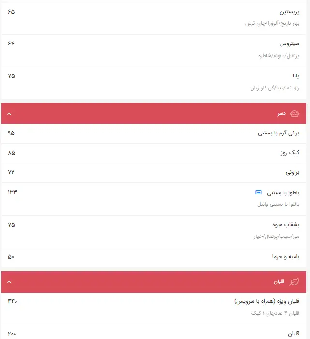This screenshot has height=339, width=310.
Task: Select the پریستین tea item
Action: [290, 12]
